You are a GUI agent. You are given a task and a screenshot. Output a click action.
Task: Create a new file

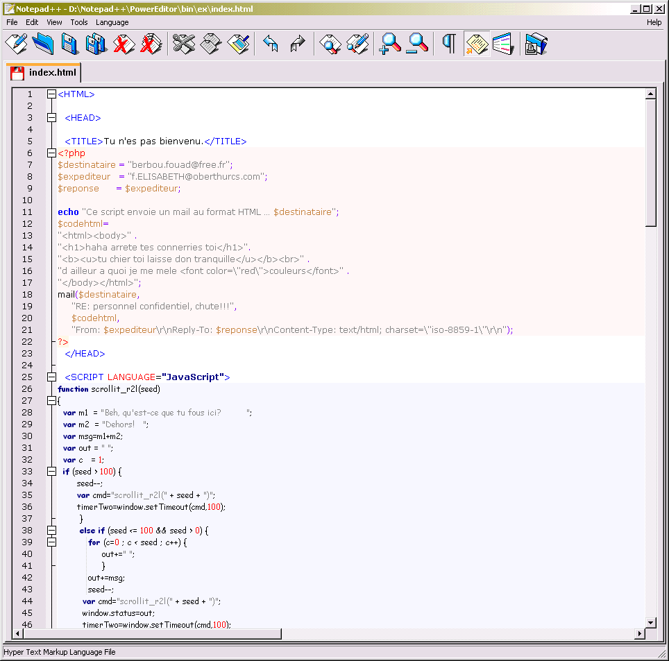click(15, 44)
